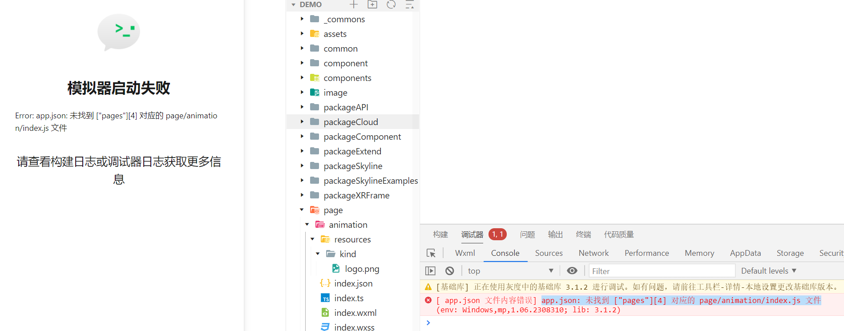Open the 问题 tab
844x331 pixels.
[528, 234]
